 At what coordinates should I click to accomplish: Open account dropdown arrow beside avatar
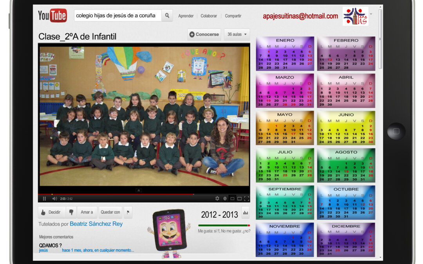pos(371,14)
